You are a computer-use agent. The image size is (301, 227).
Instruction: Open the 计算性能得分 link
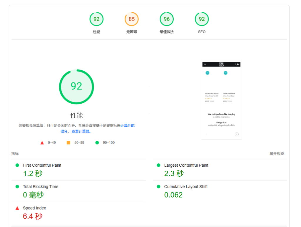(127, 125)
